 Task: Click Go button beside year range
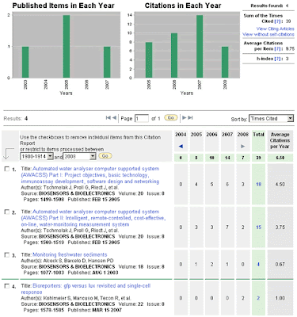(x=105, y=156)
